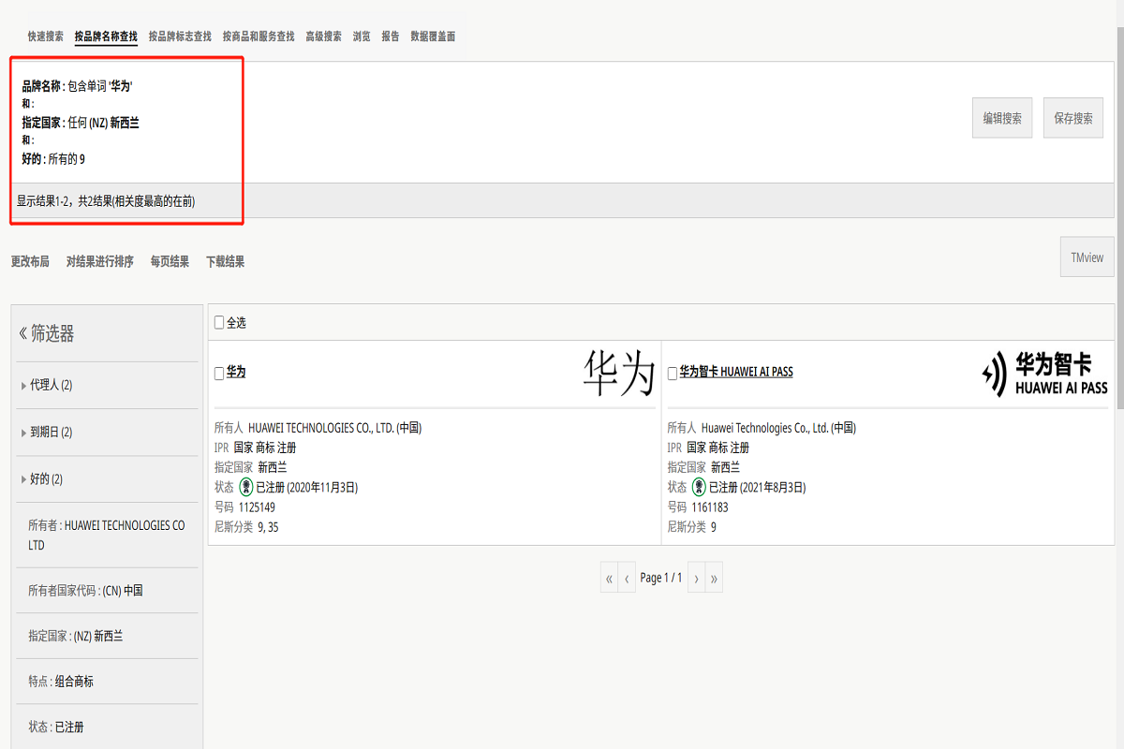
Task: Switch to 按品牌标志查找 tab
Action: (180, 37)
